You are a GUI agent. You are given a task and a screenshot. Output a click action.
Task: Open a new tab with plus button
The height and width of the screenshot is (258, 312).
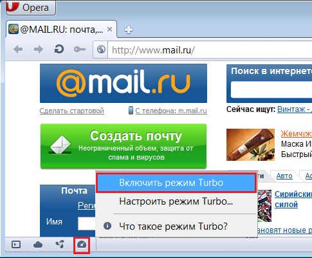129,30
